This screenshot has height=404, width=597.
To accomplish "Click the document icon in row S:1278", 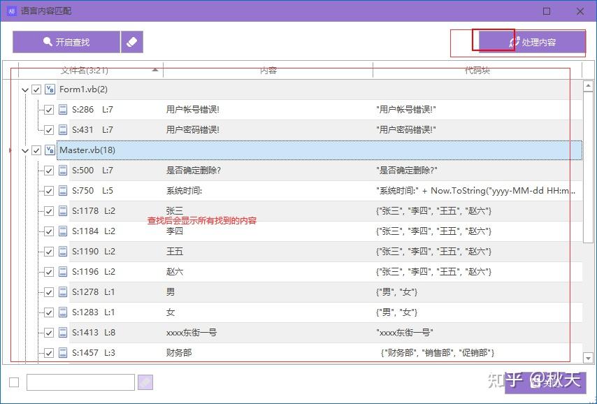I will (63, 291).
